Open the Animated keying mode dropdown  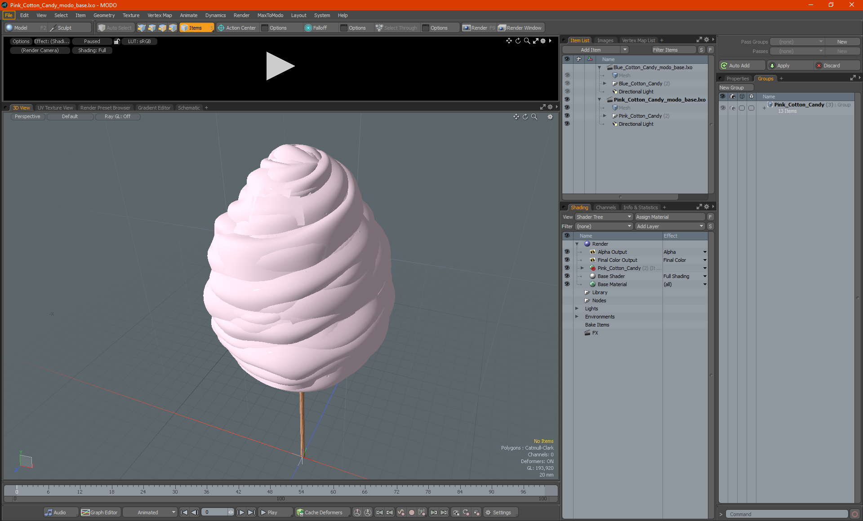(x=150, y=512)
